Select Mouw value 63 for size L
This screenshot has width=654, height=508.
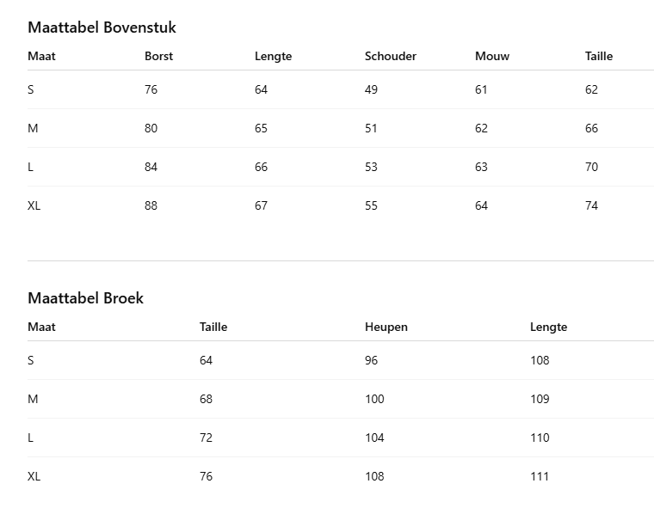(x=481, y=167)
